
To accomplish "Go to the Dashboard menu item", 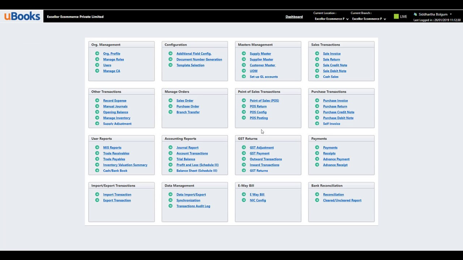I will [x=294, y=17].
